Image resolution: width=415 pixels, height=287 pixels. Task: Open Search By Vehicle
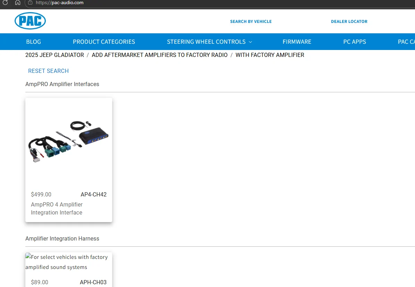click(251, 22)
